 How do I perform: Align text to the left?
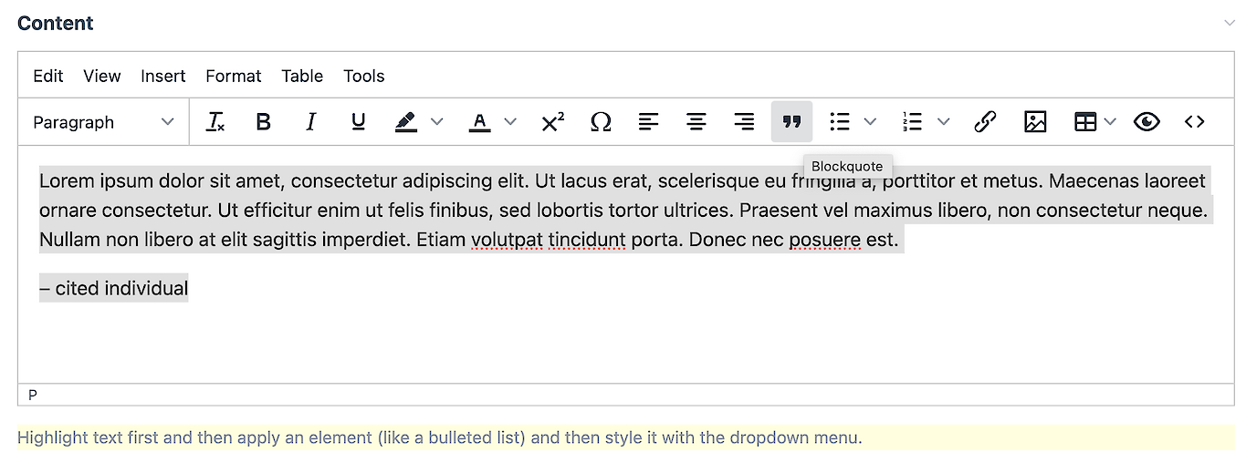[648, 122]
